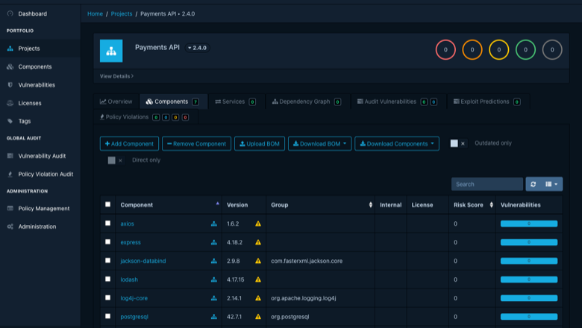Check the lodash row checkbox
The height and width of the screenshot is (328, 582).
point(107,279)
